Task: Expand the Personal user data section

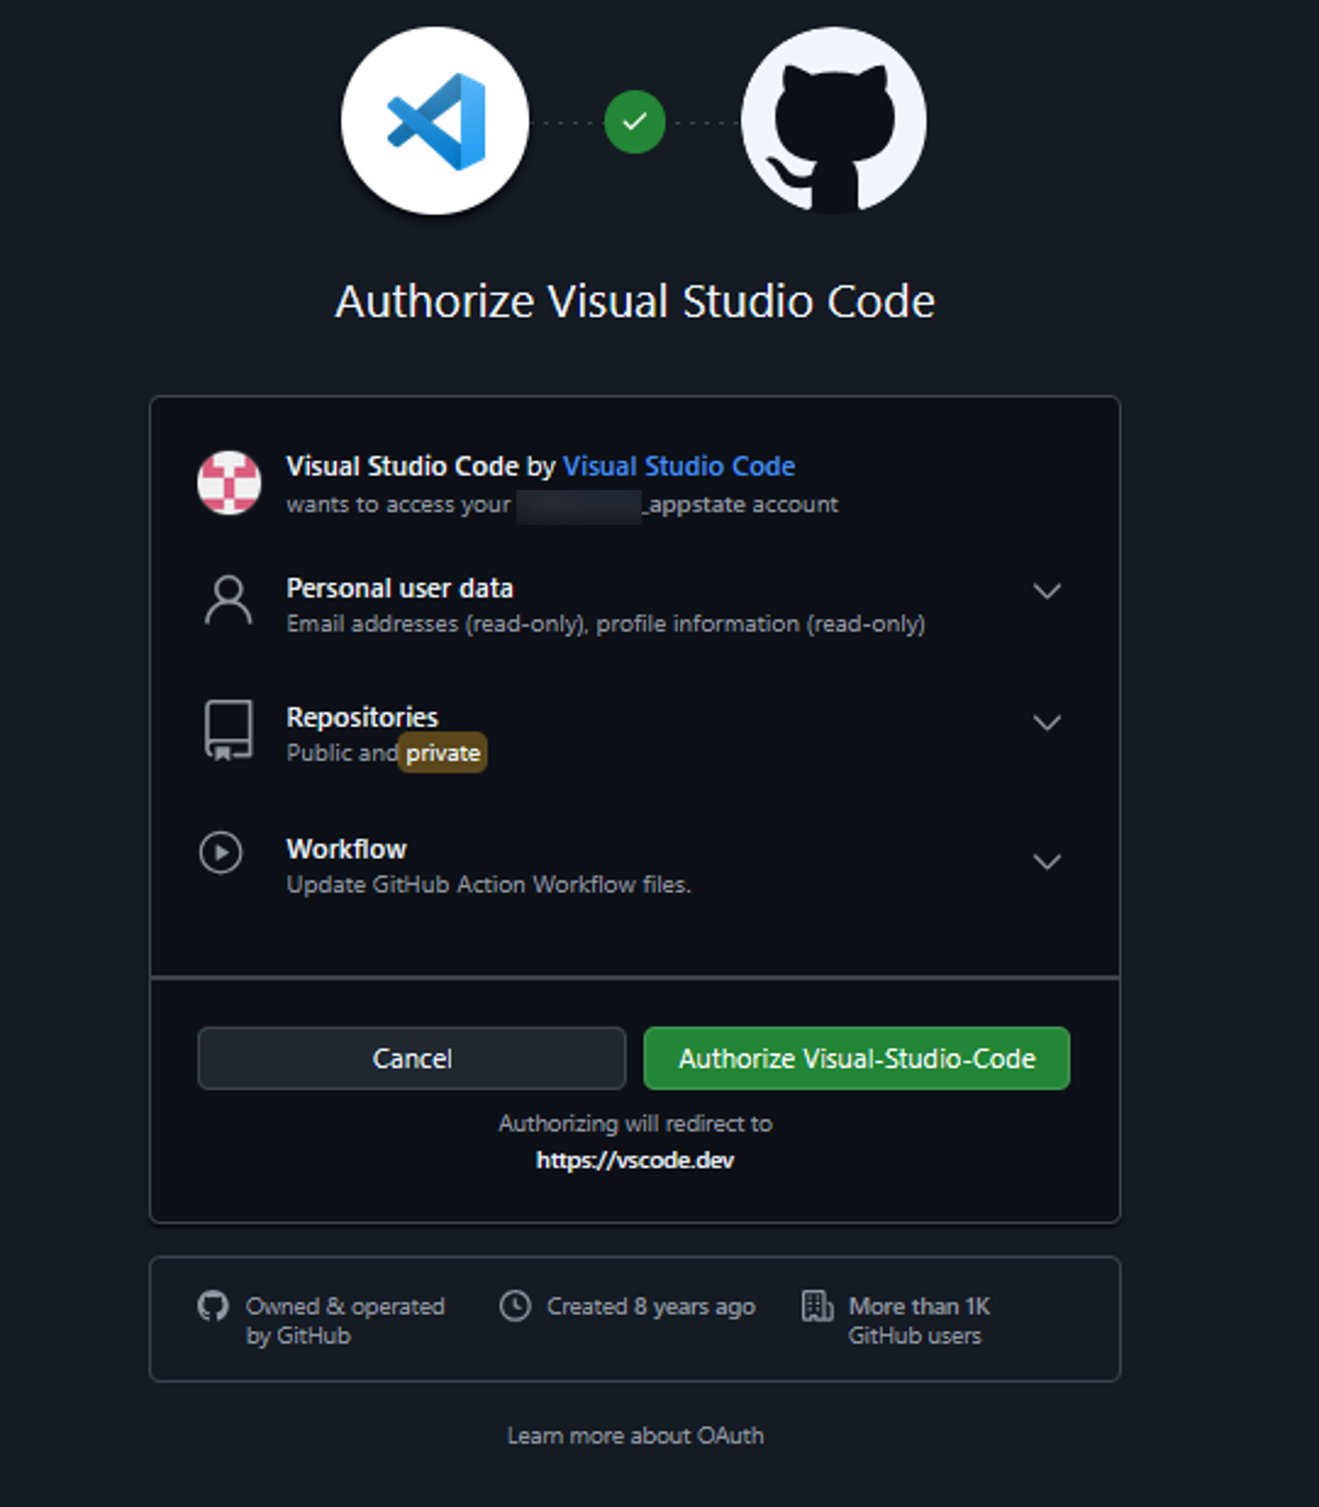Action: coord(1049,590)
